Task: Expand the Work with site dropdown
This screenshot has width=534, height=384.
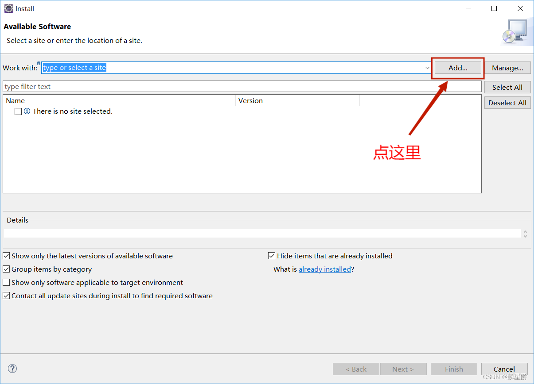Action: point(427,68)
